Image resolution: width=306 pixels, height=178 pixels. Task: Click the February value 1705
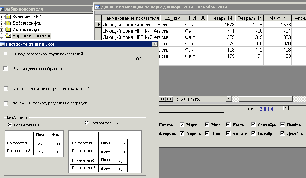[250, 25]
